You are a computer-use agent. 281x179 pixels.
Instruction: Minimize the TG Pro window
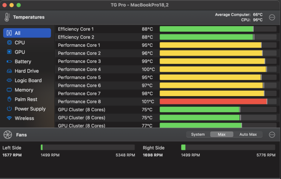(12, 5)
